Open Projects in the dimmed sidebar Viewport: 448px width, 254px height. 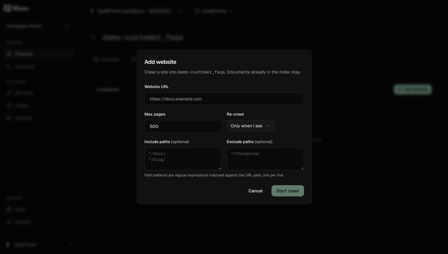pyautogui.click(x=38, y=54)
